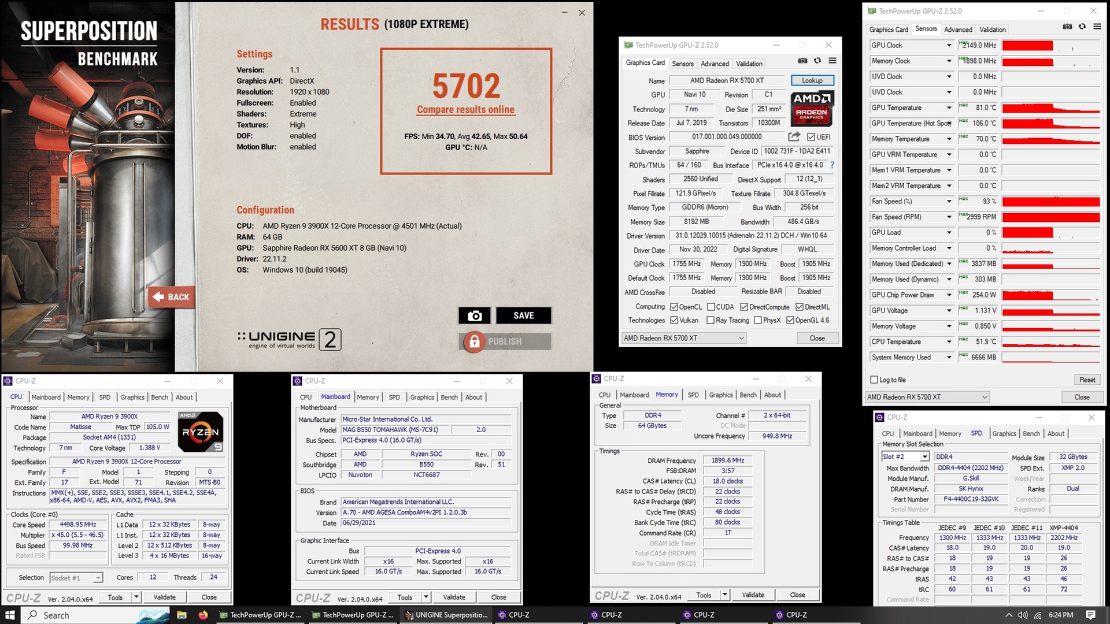Click the Lookup button in GPU-Z
Screen dimensions: 1110x624
coord(812,80)
